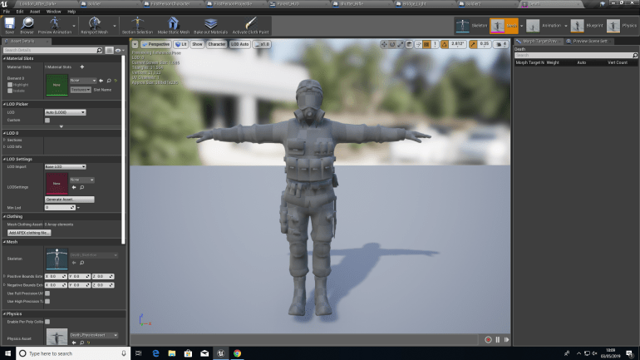This screenshot has width=640, height=360.
Task: Pause the viewport animation playback
Action: pos(498,339)
